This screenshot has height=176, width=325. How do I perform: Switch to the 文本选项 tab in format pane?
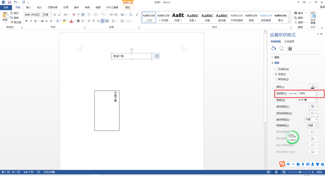pos(289,41)
